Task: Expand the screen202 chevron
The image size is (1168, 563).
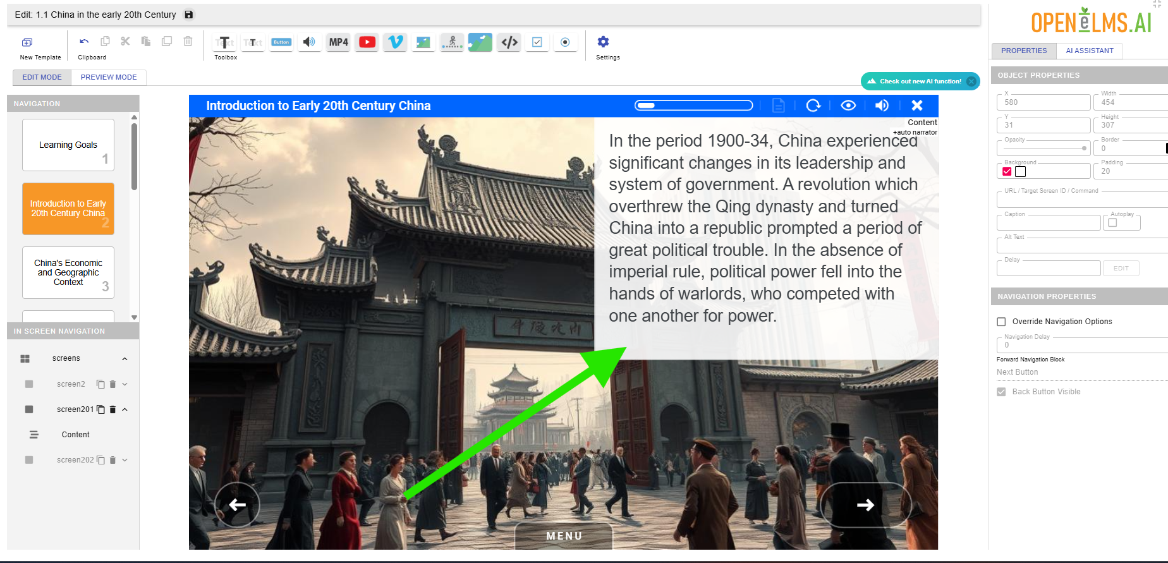Action: (125, 460)
